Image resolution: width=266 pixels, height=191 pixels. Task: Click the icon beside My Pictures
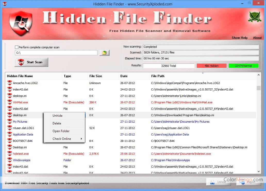[x=10, y=122]
